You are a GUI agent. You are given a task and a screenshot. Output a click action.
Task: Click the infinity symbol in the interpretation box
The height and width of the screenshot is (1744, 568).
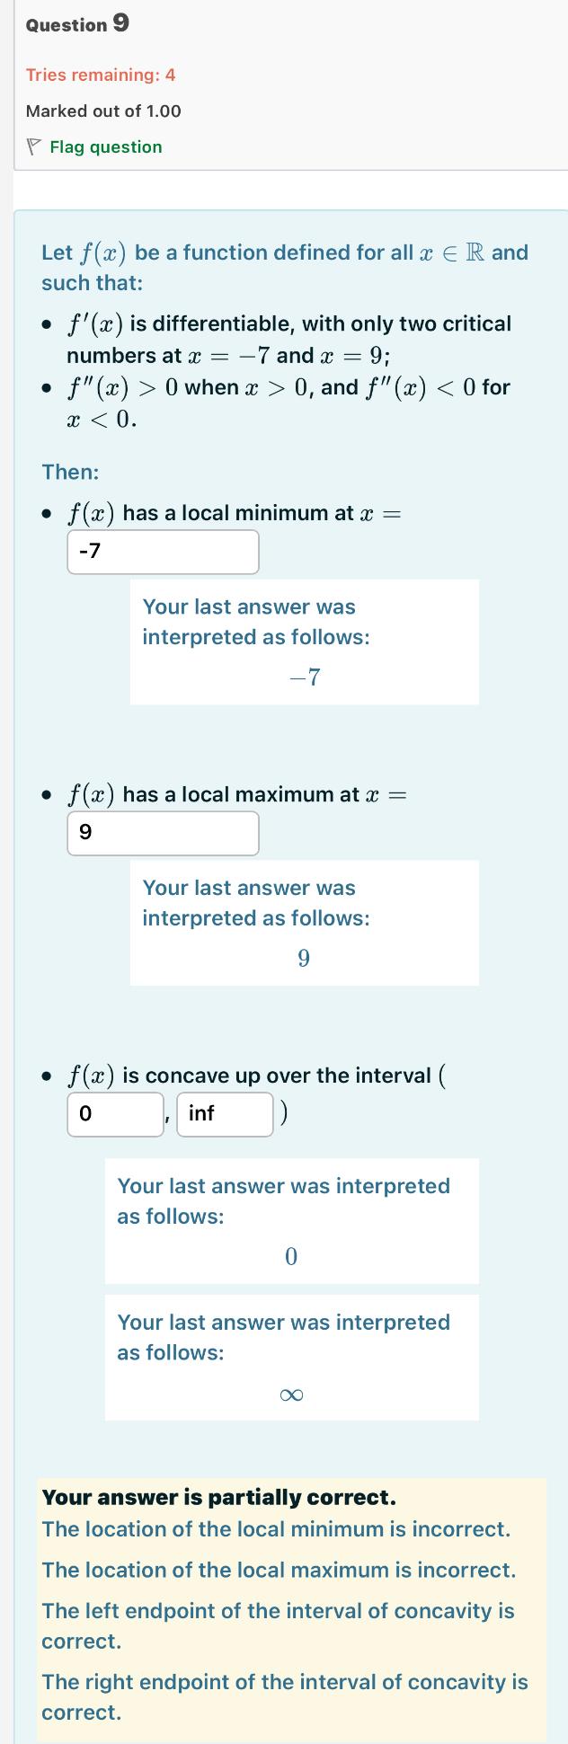point(291,1393)
